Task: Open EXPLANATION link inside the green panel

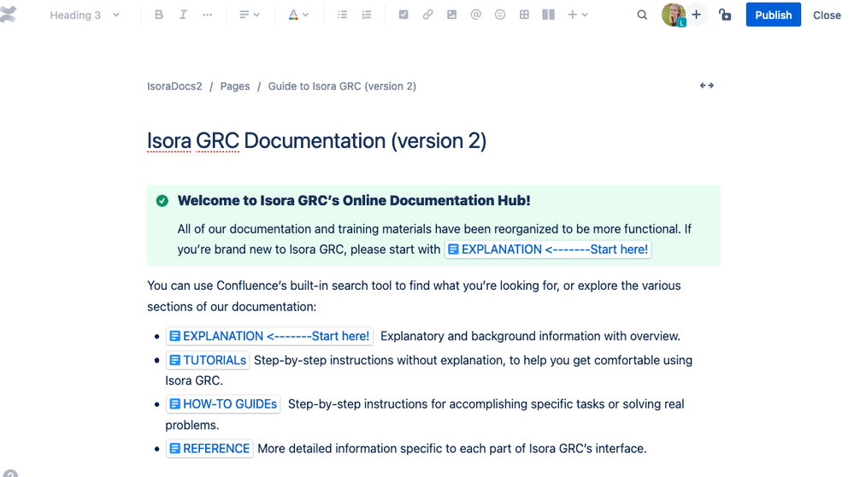Action: (548, 250)
